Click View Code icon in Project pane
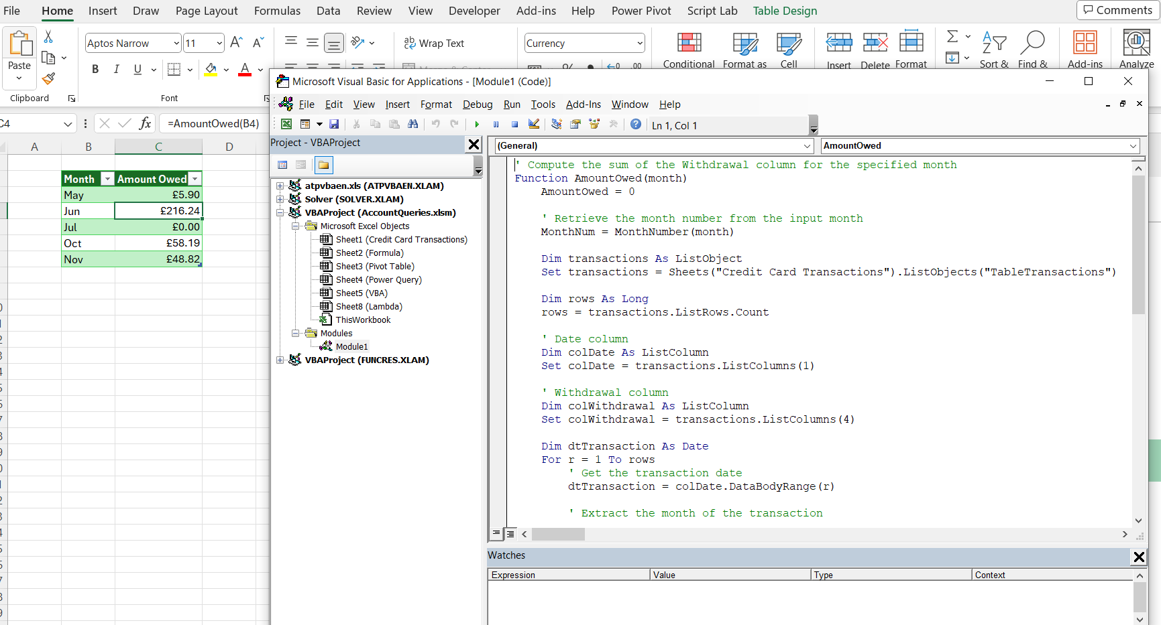Image resolution: width=1161 pixels, height=625 pixels. [282, 165]
